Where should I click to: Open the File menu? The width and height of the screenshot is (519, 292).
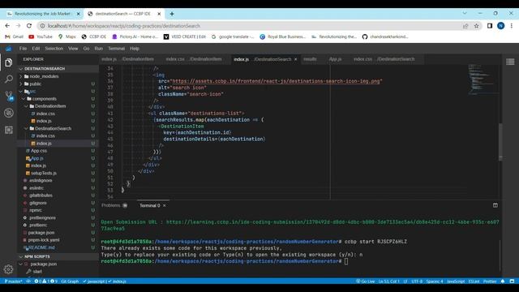coord(23,49)
